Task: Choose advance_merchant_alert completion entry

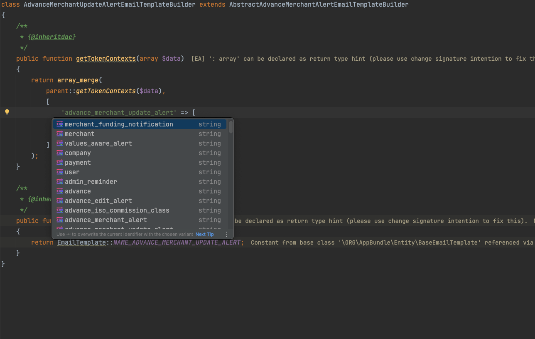Action: (140, 220)
